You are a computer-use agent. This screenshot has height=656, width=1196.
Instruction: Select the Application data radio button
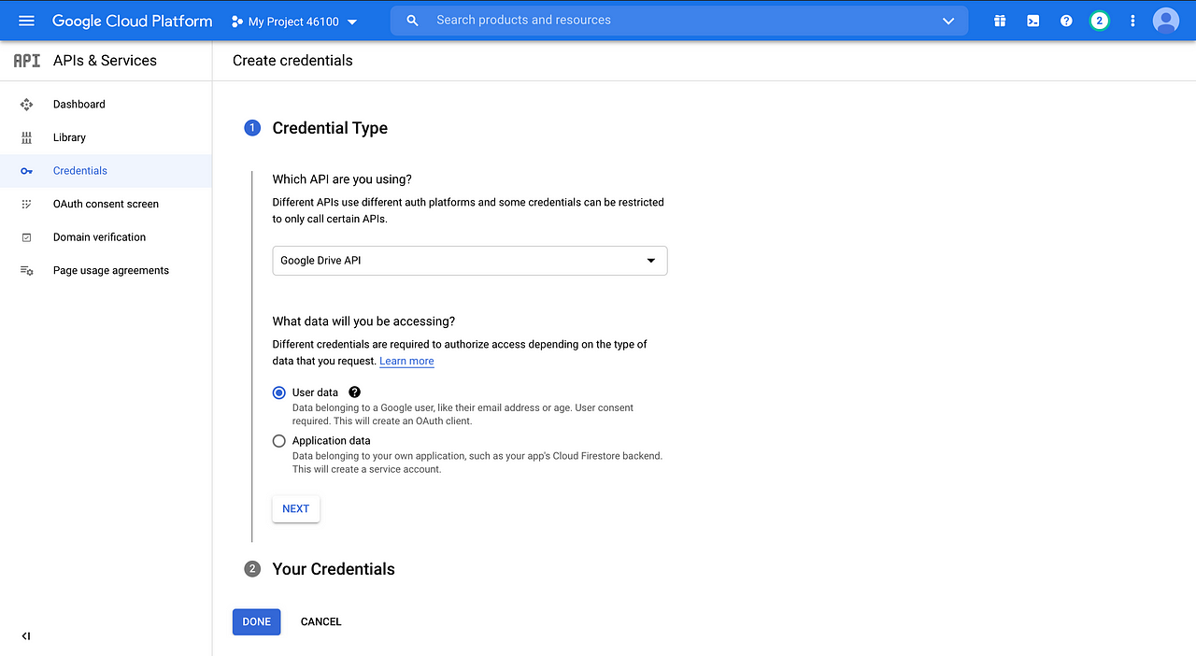278,441
